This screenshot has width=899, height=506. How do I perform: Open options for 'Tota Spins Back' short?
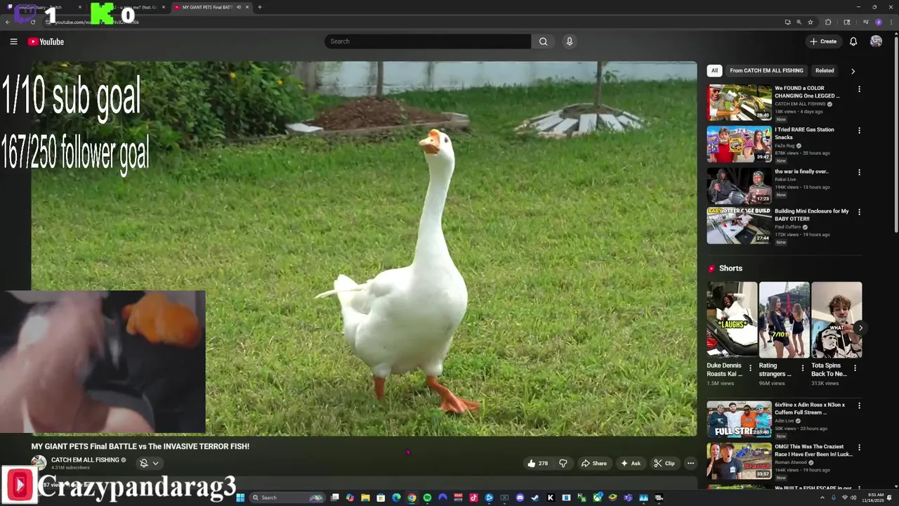click(x=855, y=368)
